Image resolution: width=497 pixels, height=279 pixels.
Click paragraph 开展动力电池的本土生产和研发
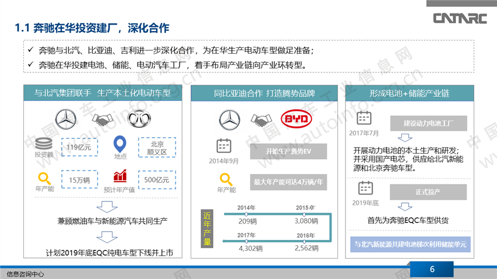click(408, 159)
